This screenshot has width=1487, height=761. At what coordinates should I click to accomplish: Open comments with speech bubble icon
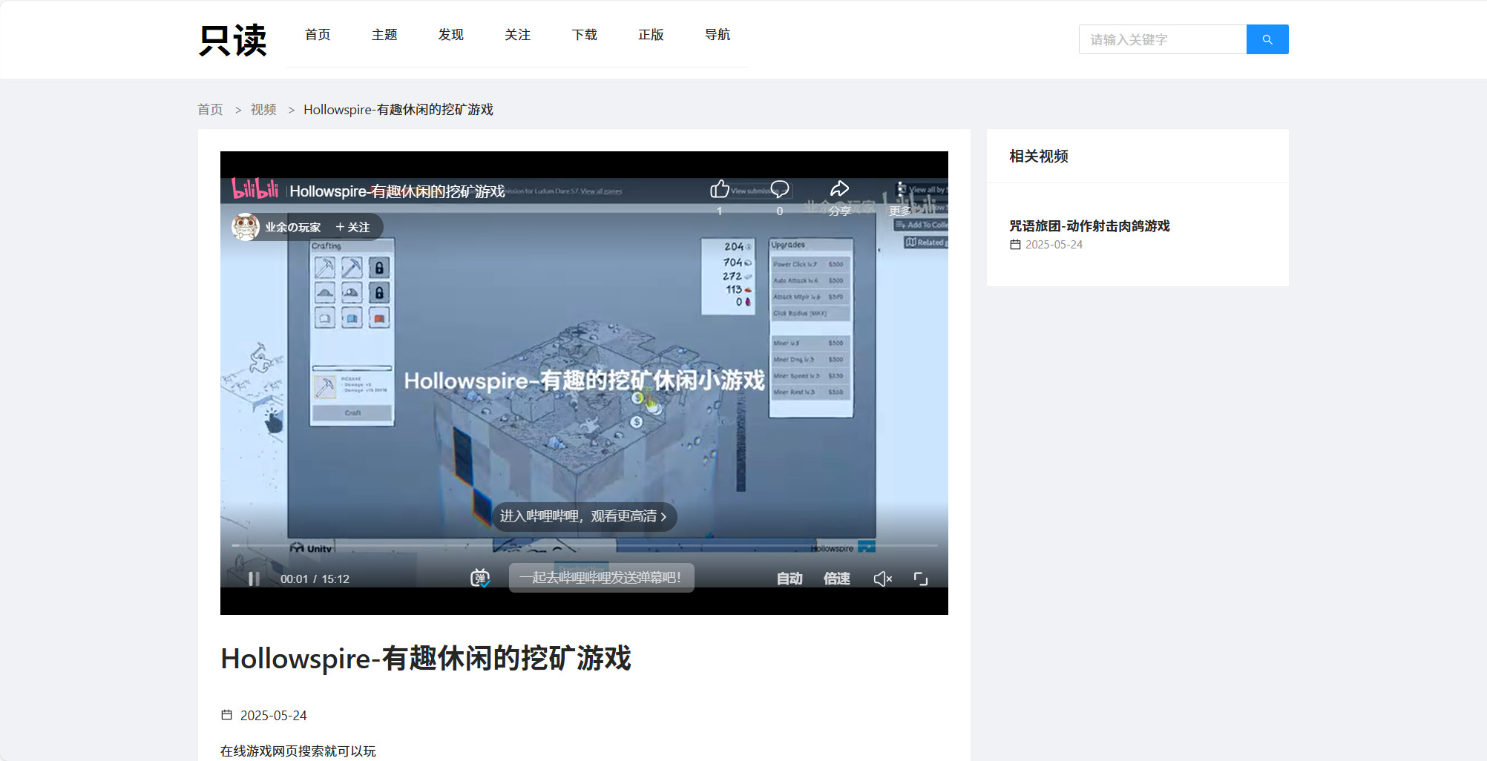click(779, 190)
